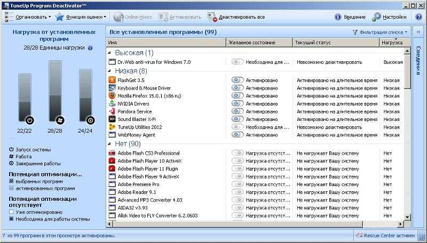Click horizontal scrollbar right arrow
Viewport: 427px width, 243px height.
point(400,224)
